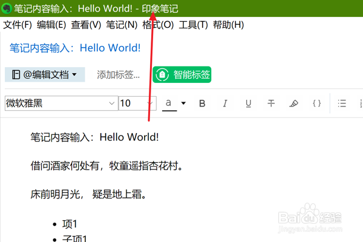Toggle strikethrough formatting
Image resolution: width=363 pixels, height=242 pixels.
[x=271, y=103]
